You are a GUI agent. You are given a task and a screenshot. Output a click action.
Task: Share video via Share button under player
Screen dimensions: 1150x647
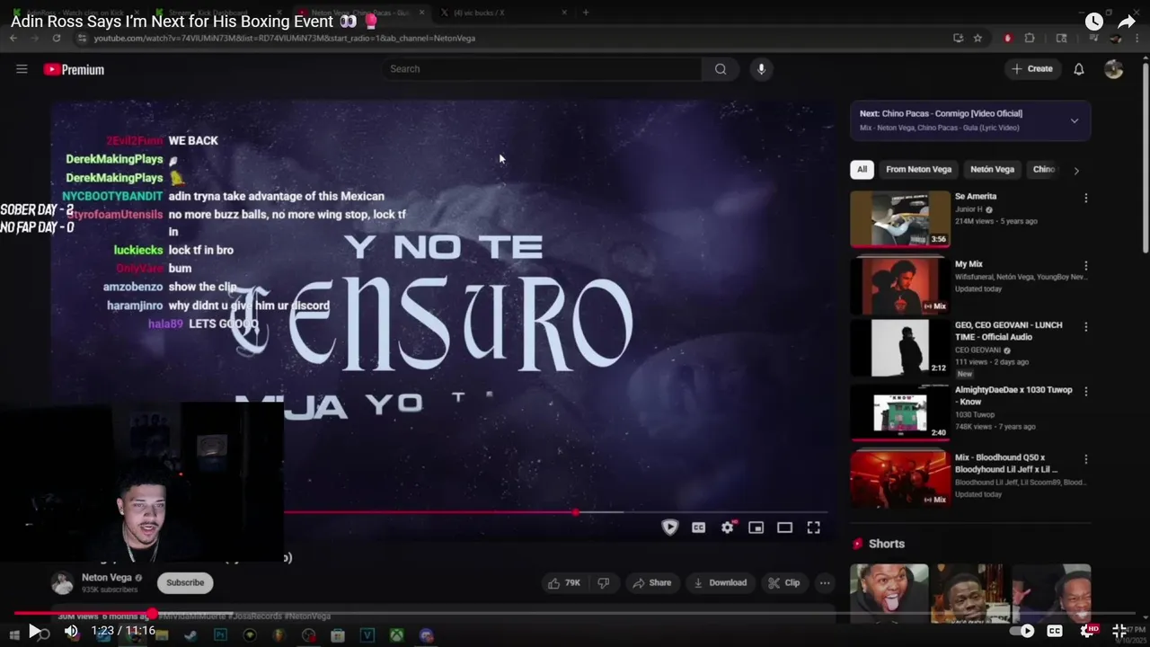pyautogui.click(x=651, y=582)
